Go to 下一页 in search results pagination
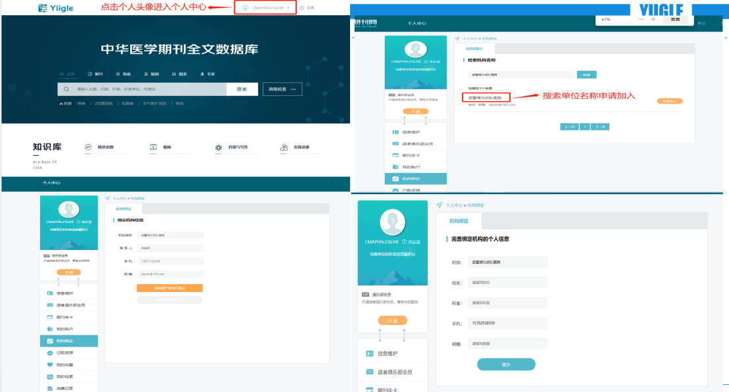 (x=599, y=126)
